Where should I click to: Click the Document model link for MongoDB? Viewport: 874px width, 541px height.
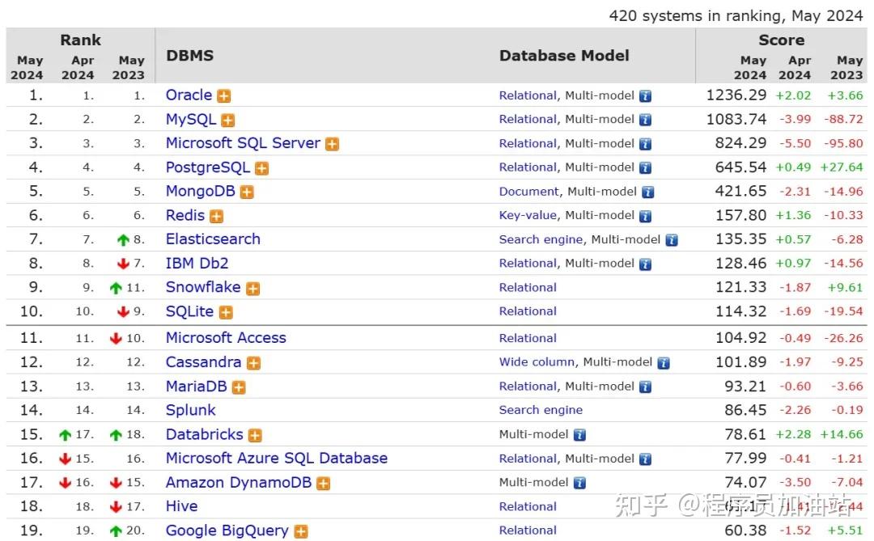528,192
